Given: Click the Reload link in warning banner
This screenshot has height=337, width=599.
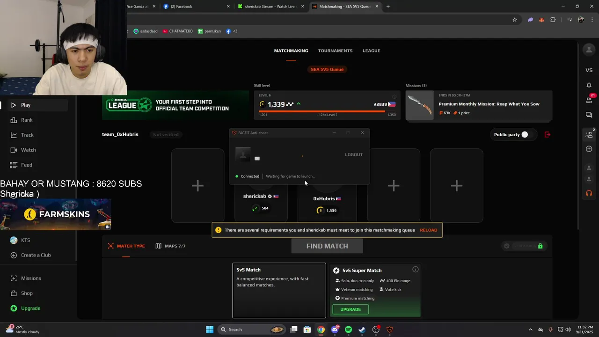Looking at the screenshot, I should click(x=428, y=230).
